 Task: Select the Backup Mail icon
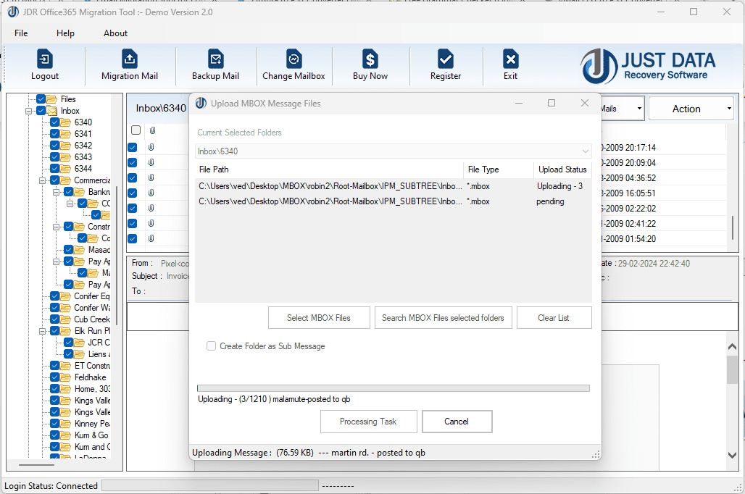(215, 60)
